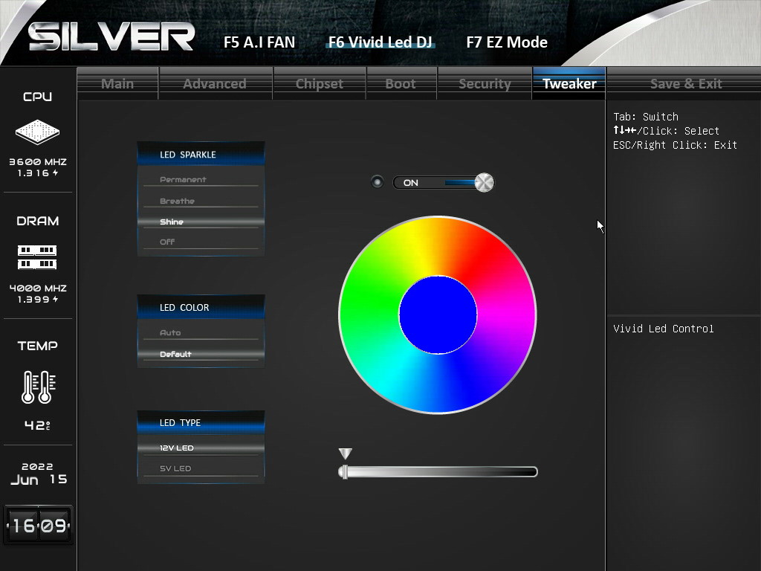The height and width of the screenshot is (571, 761).
Task: Click the DRAM memory modules icon
Action: click(x=37, y=257)
